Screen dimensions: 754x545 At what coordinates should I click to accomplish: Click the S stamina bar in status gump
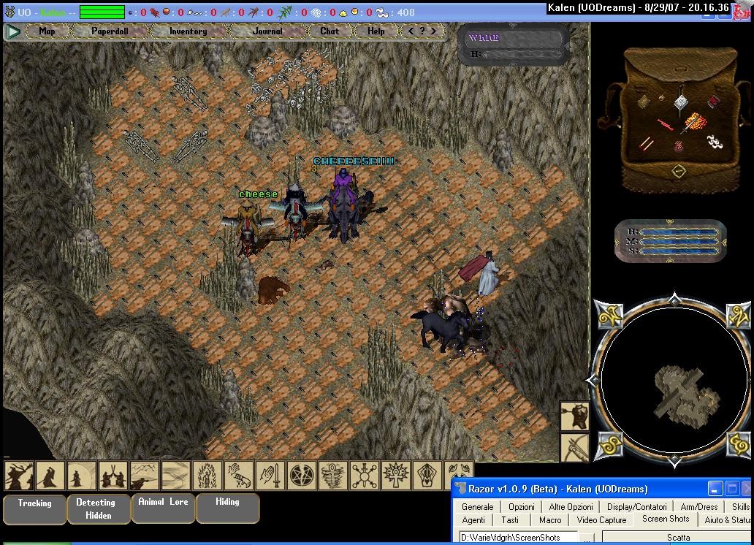pyautogui.click(x=679, y=251)
